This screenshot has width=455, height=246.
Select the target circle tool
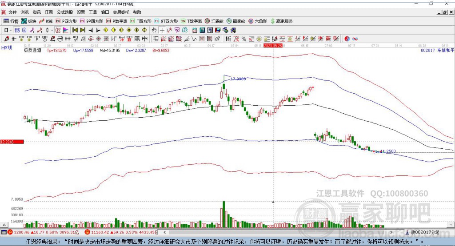(91, 39)
